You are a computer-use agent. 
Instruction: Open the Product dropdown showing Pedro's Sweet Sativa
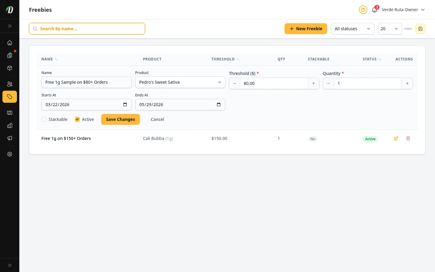tap(180, 82)
